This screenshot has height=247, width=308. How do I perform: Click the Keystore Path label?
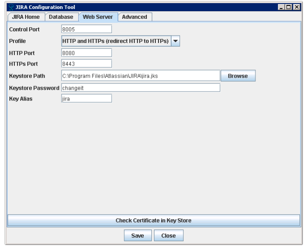pos(27,76)
